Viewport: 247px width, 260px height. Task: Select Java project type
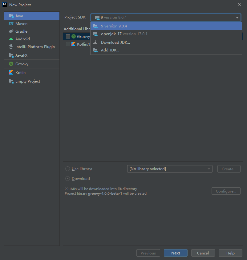32,16
